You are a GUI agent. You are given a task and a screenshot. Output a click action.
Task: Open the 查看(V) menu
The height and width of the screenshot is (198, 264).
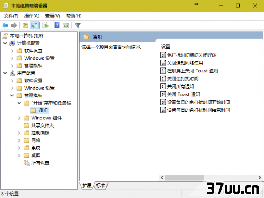pos(52,16)
